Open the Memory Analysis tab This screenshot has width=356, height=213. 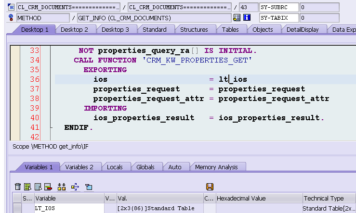tap(216, 167)
